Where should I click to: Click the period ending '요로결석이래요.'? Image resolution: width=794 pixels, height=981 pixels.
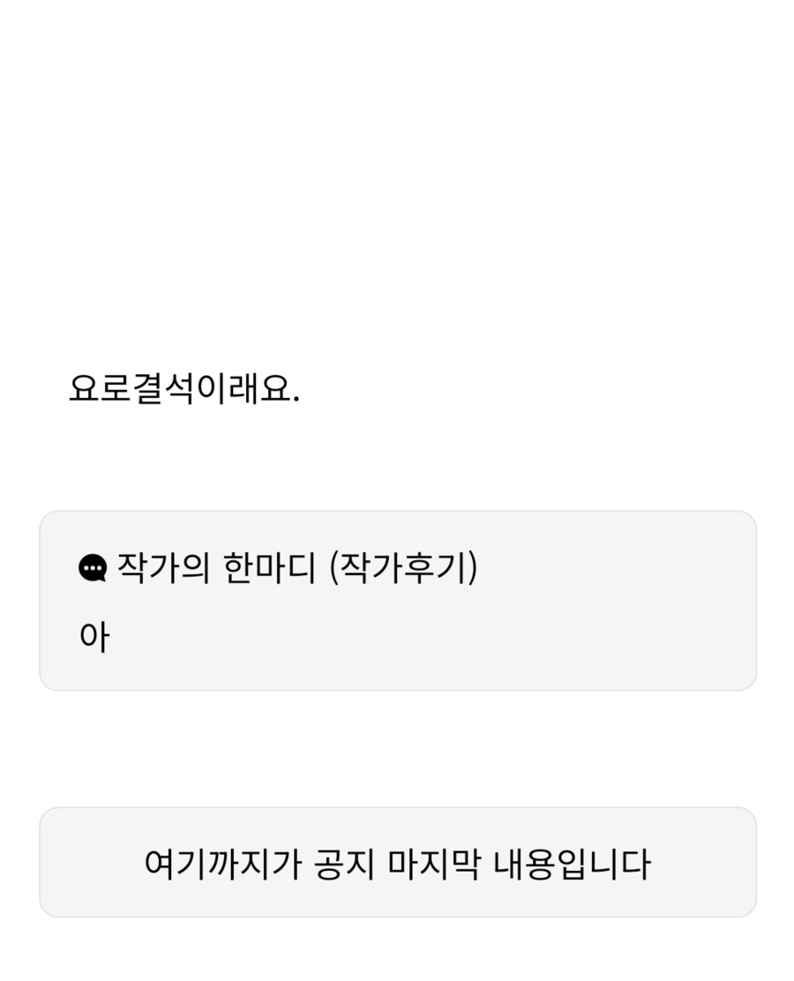point(296,399)
